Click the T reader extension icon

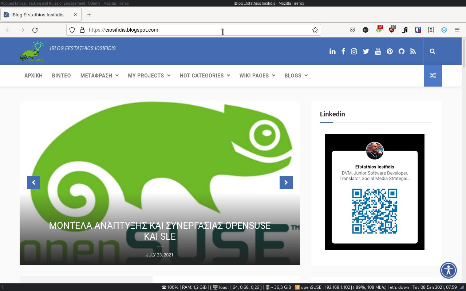pyautogui.click(x=404, y=30)
